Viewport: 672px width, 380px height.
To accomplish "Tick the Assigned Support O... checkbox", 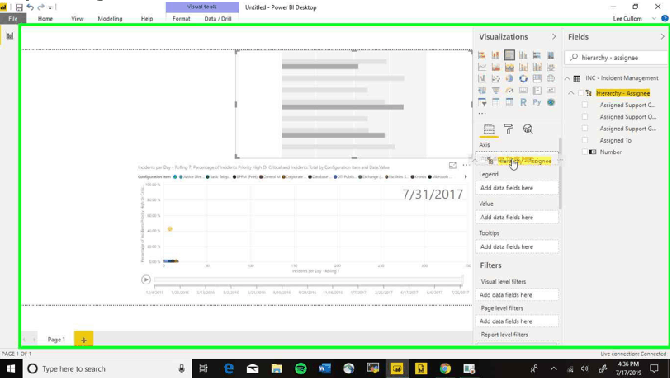I will point(585,117).
